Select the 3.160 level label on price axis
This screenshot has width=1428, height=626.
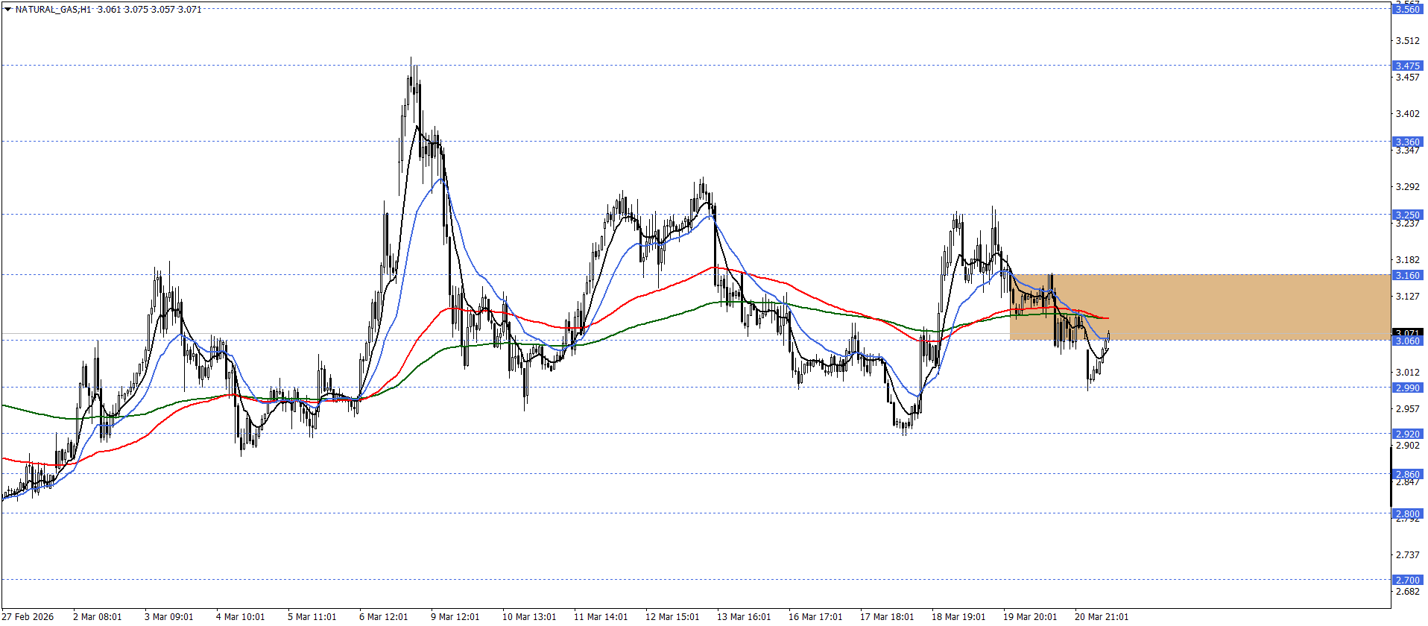tap(1407, 275)
